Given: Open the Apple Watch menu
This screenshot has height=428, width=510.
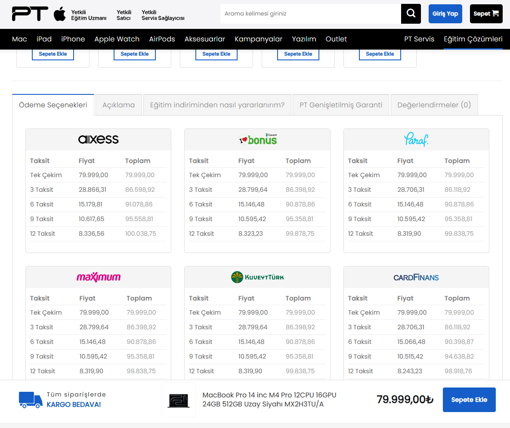Looking at the screenshot, I should (x=117, y=39).
